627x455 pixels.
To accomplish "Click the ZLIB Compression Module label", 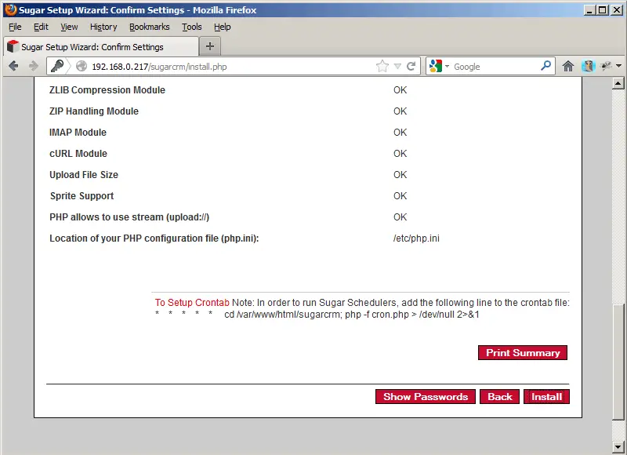I will coord(107,90).
